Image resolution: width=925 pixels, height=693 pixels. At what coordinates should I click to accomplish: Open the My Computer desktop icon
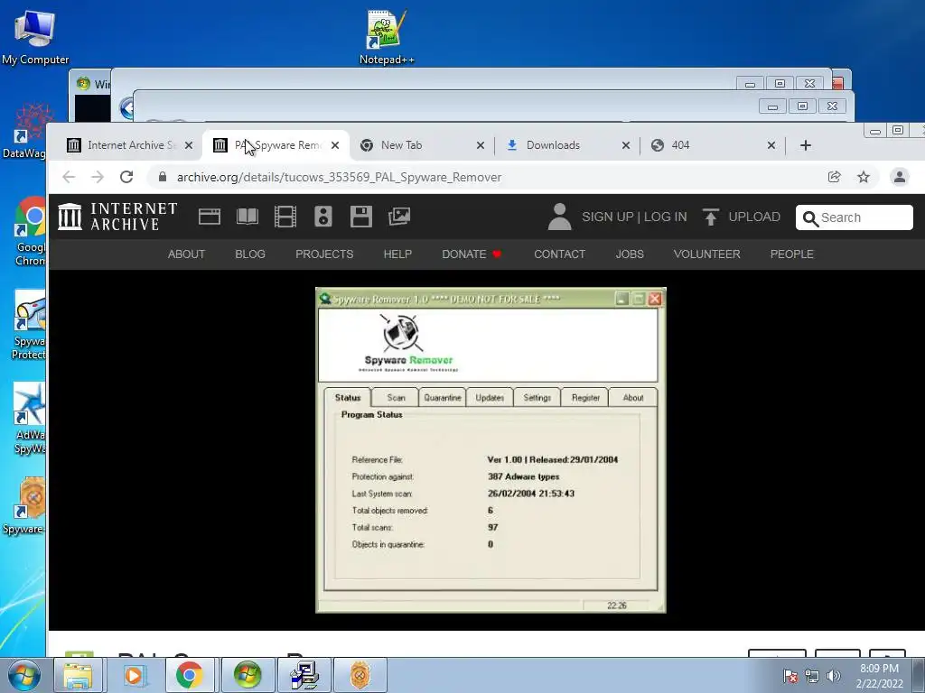point(35,36)
